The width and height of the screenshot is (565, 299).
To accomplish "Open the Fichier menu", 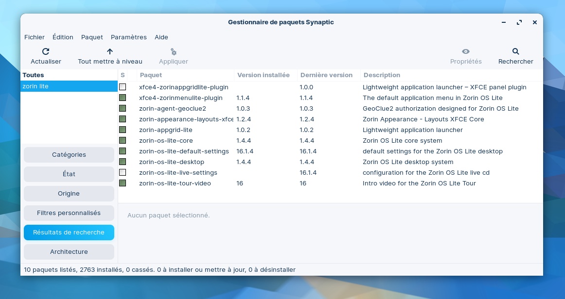I will click(35, 37).
